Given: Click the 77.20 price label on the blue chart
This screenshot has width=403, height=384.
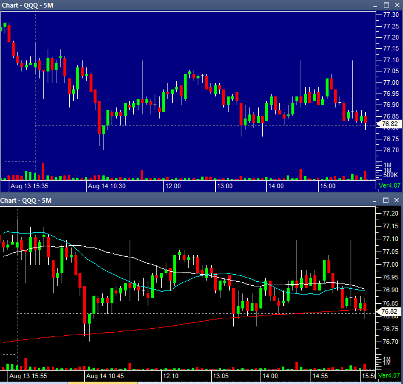Looking at the screenshot, I should [x=391, y=38].
